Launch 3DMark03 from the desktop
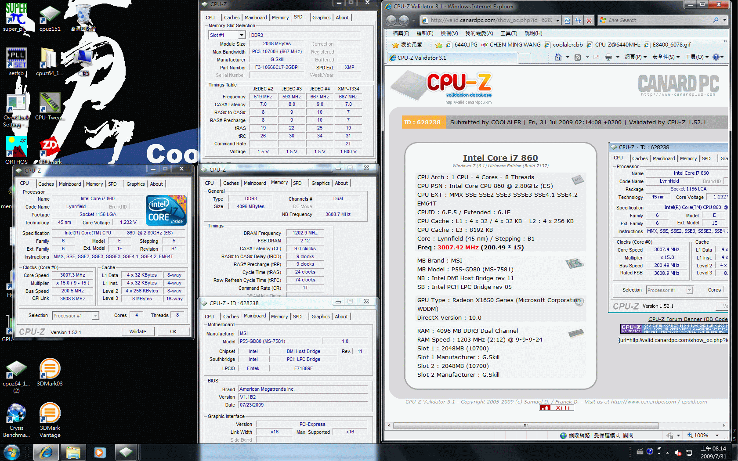Image resolution: width=738 pixels, height=461 pixels. pos(50,372)
